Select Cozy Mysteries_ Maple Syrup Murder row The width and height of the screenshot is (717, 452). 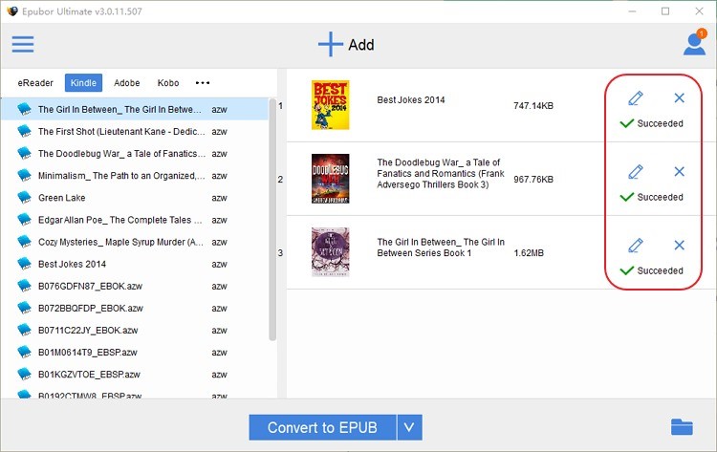coord(135,242)
